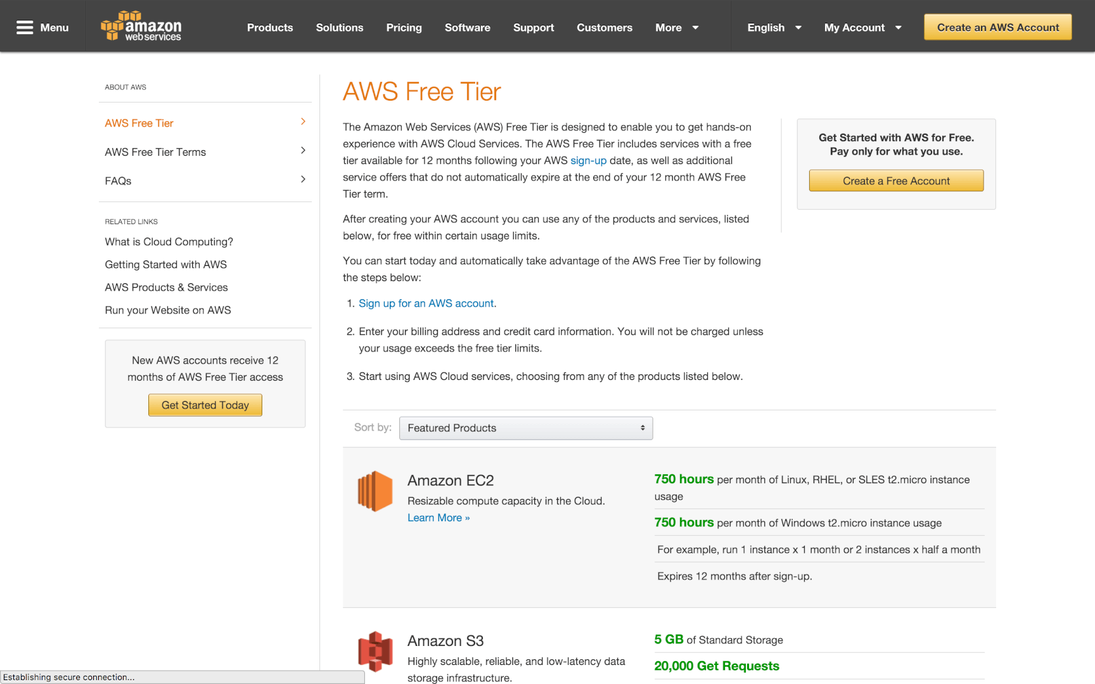This screenshot has height=684, width=1095.
Task: Click the Amazon EC2 orange icon
Action: [375, 491]
